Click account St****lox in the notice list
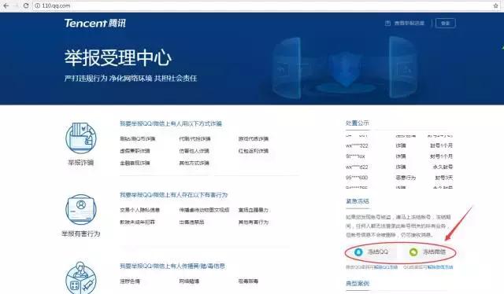The image size is (504, 294). [355, 156]
